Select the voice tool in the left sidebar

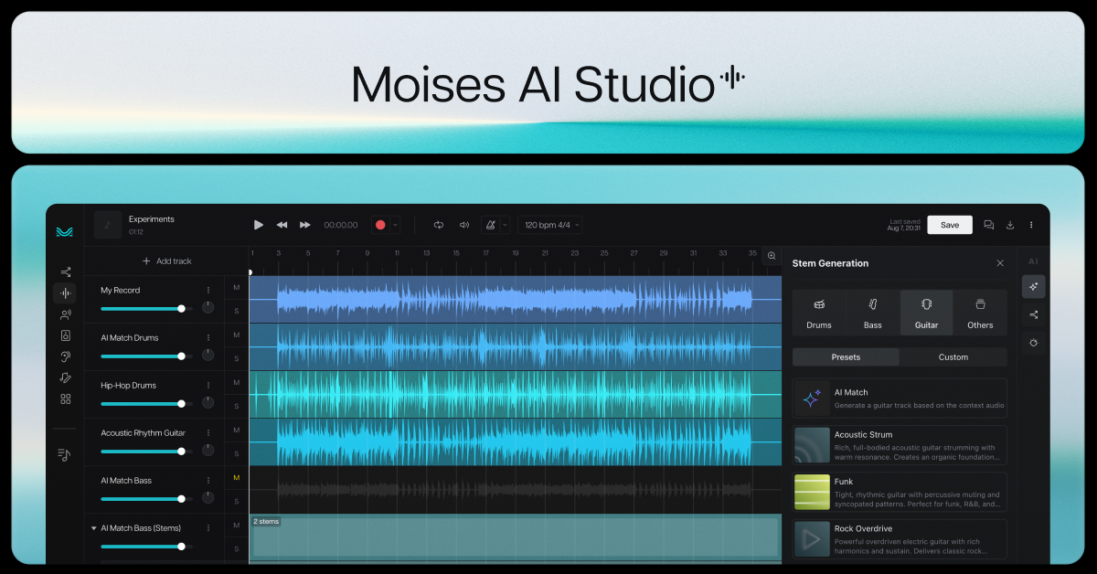(x=65, y=314)
